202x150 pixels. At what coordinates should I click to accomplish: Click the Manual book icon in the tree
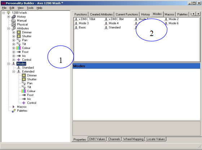14,21
